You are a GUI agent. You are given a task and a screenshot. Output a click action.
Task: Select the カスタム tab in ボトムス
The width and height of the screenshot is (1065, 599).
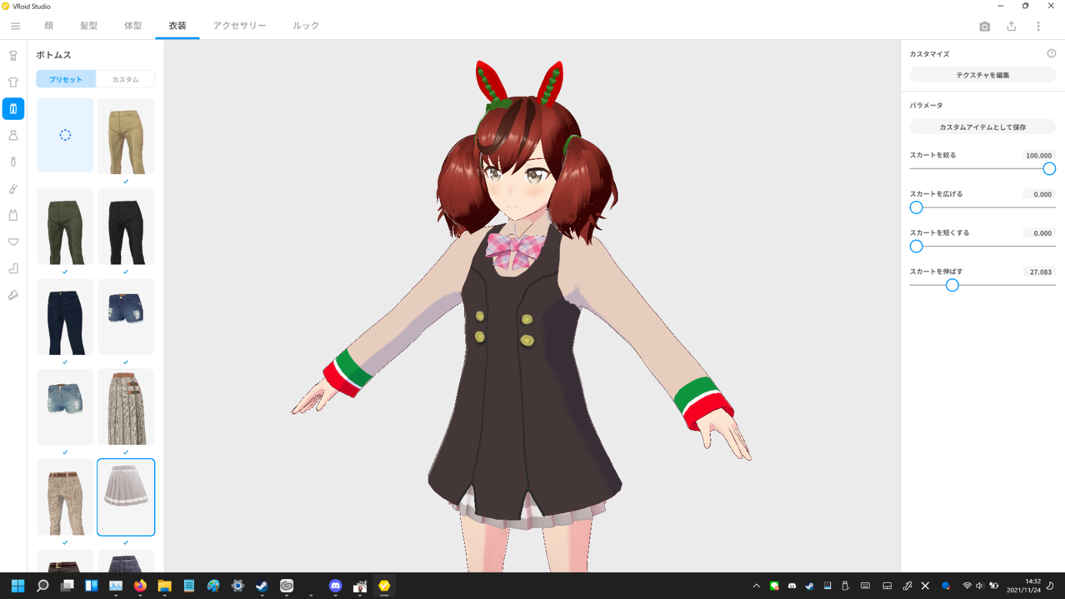[x=125, y=79]
